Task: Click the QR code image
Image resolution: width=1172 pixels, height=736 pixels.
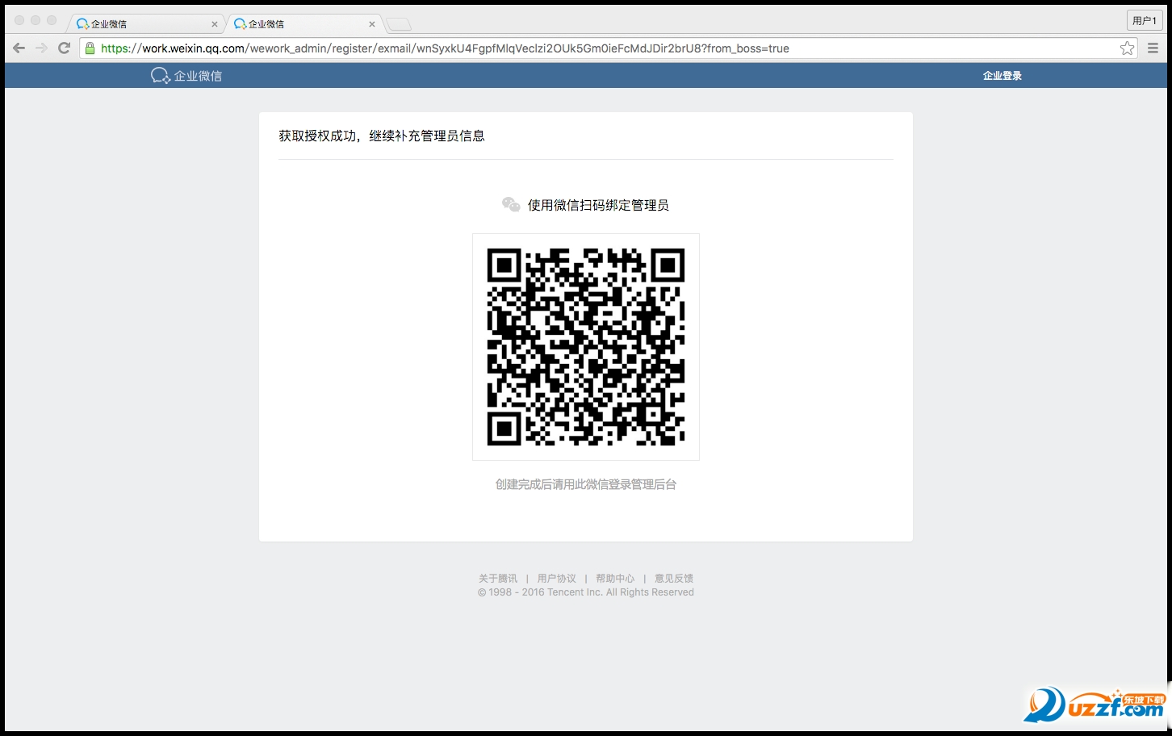Action: tap(586, 347)
